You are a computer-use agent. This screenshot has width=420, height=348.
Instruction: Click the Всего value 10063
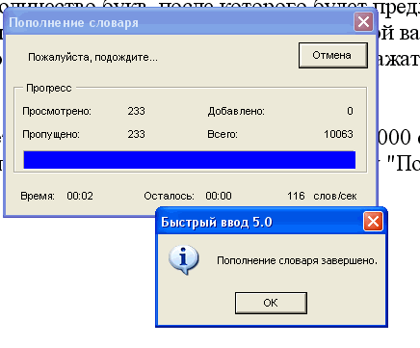click(x=338, y=134)
